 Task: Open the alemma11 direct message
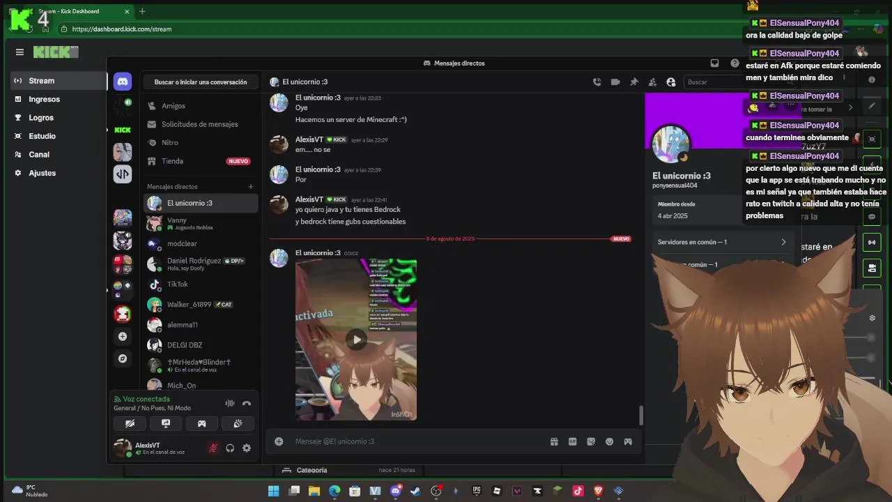(201, 325)
